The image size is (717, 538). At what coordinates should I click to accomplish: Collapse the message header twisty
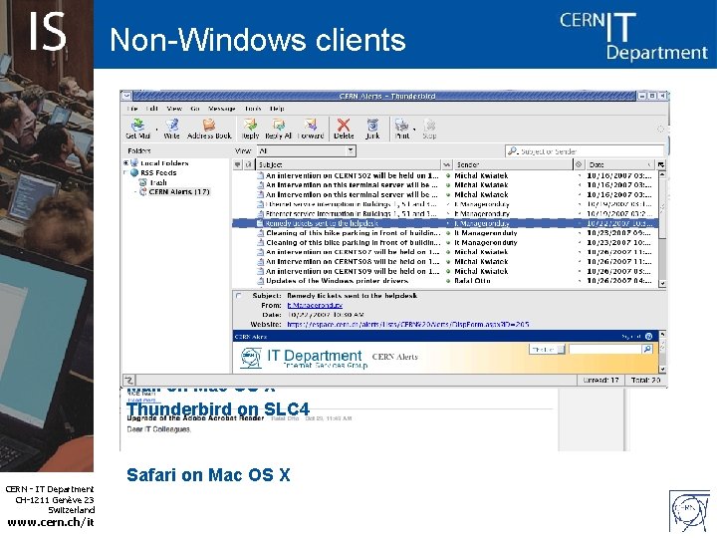(x=239, y=296)
